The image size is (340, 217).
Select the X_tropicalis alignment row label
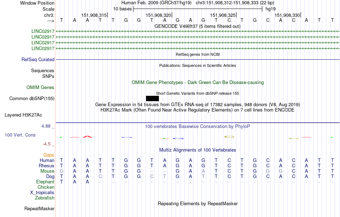tap(42, 193)
